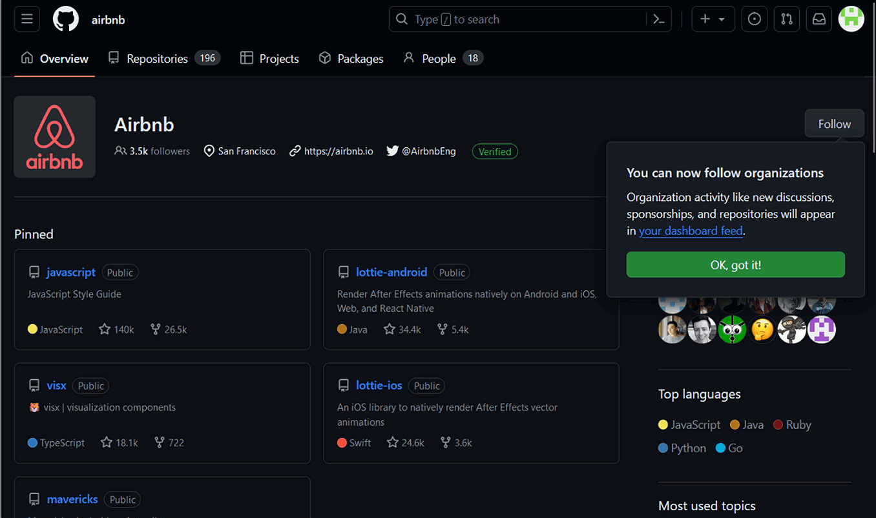Open the hamburger navigation menu

27,19
